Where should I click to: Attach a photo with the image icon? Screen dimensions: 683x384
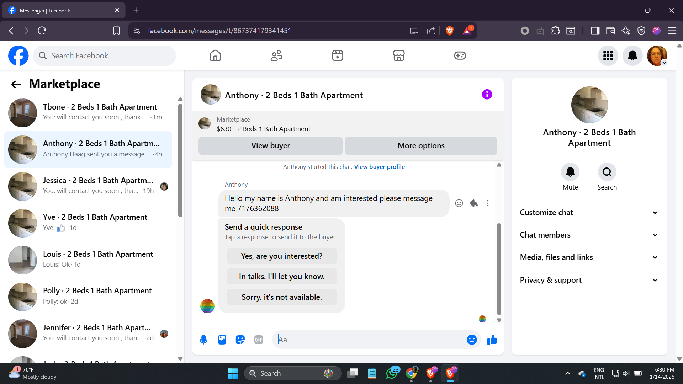222,340
